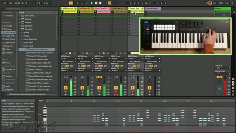Enable MIDI map mode
This screenshot has width=236, height=133.
point(221,3)
